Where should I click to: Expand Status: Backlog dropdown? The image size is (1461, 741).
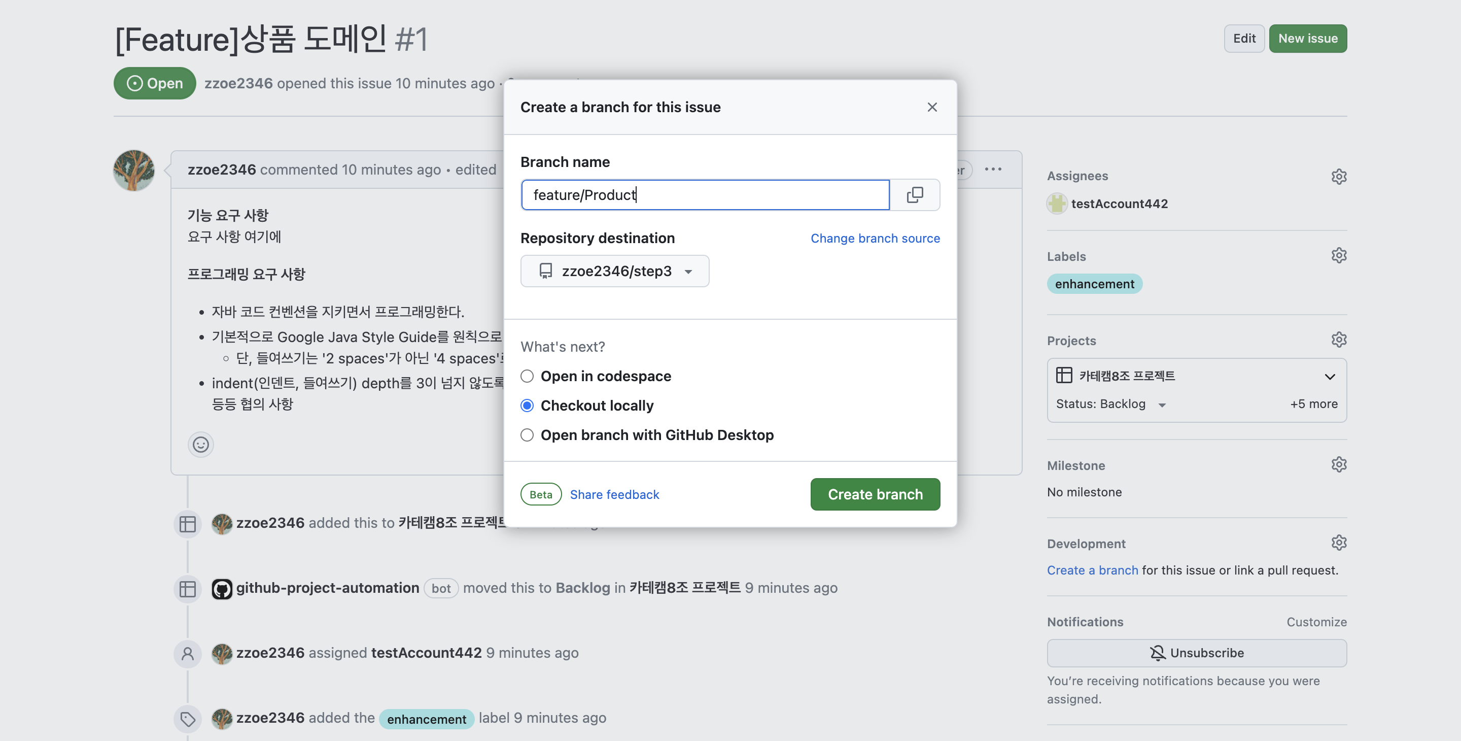[x=1110, y=404]
